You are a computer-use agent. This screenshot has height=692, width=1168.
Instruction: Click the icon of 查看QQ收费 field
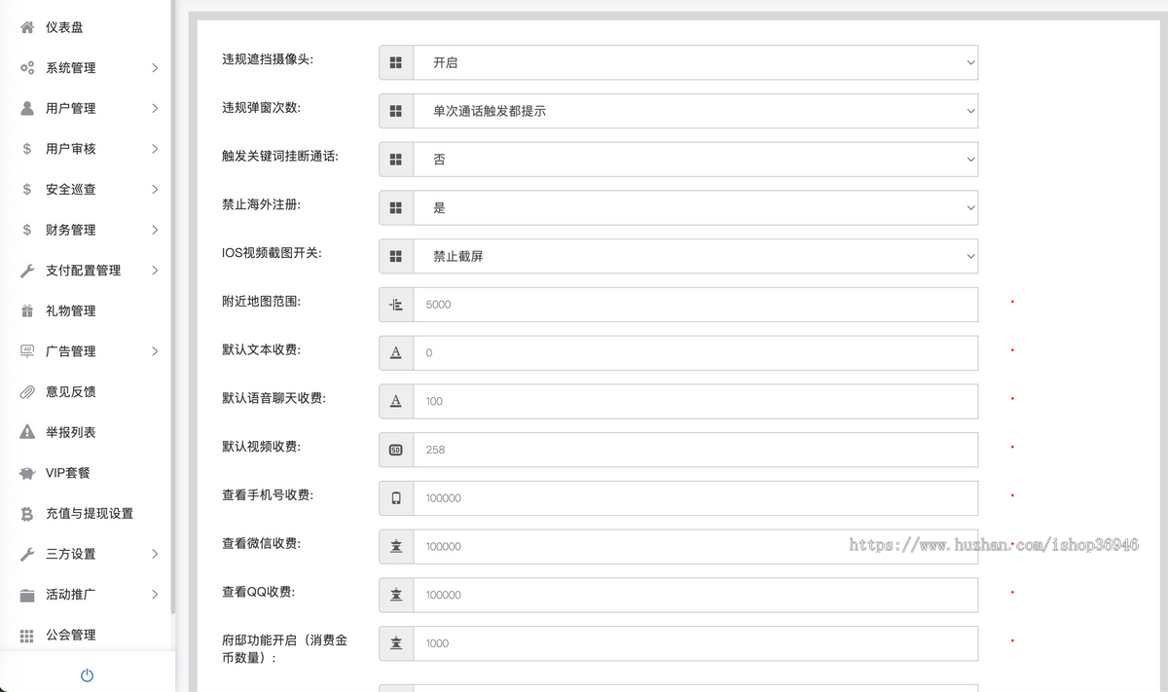tap(396, 595)
